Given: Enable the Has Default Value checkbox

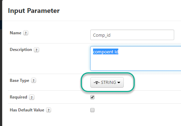Looking at the screenshot, I should 92,110.
